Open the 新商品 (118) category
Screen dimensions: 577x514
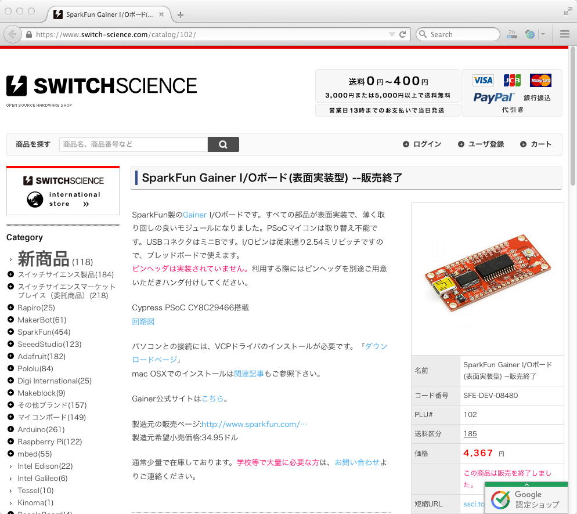pyautogui.click(x=55, y=259)
